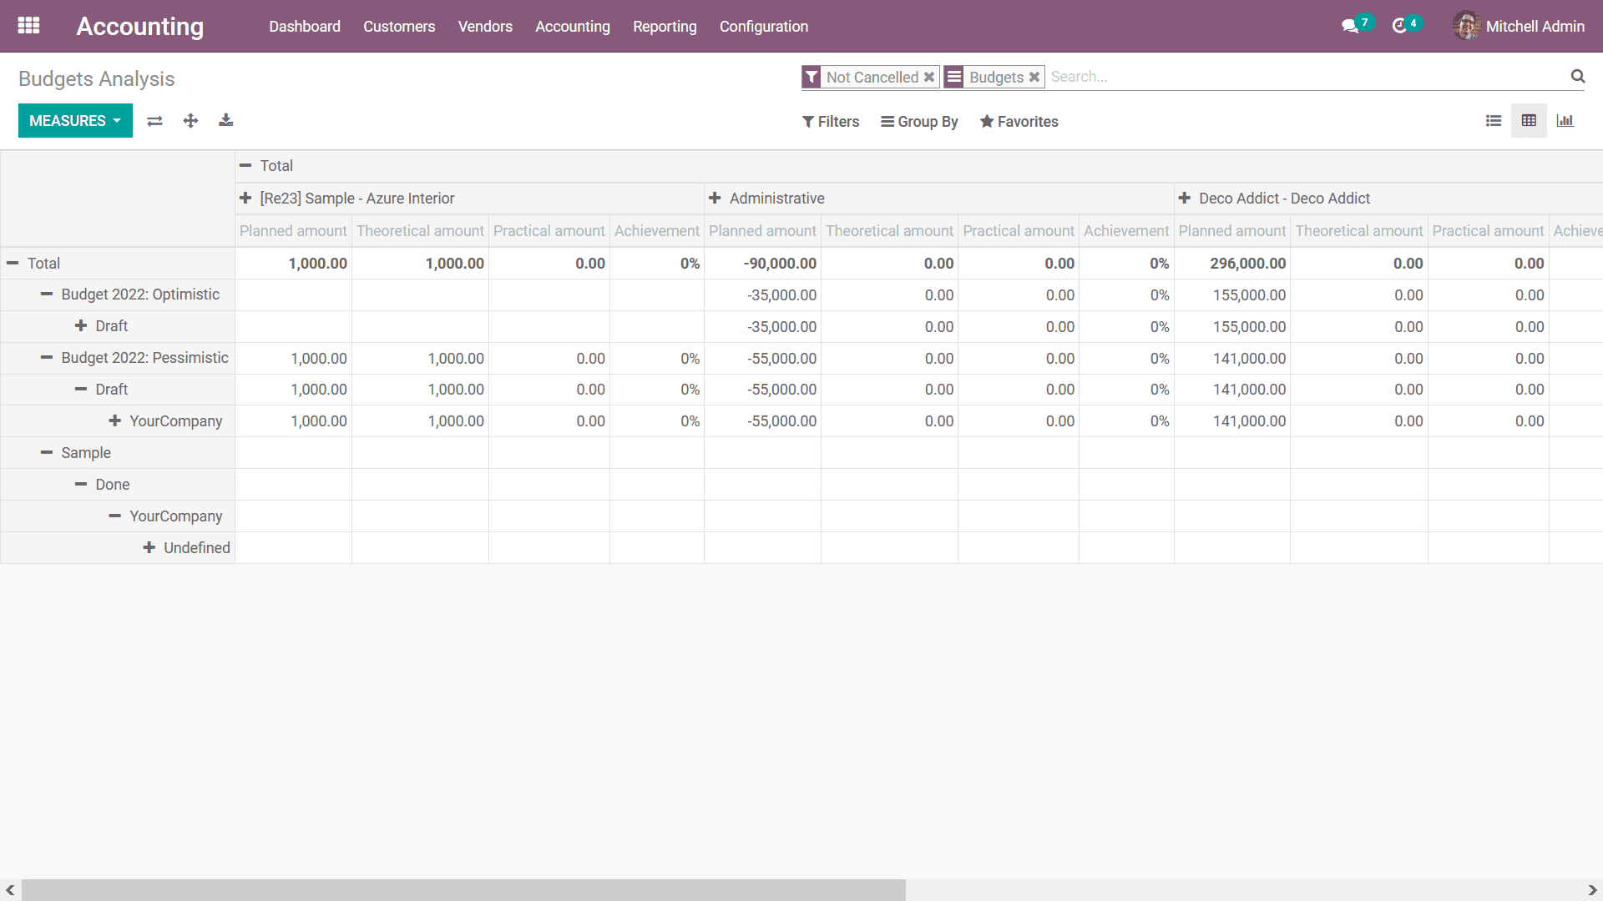The width and height of the screenshot is (1603, 901).
Task: Collapse YourCompany under Done
Action: point(165,516)
